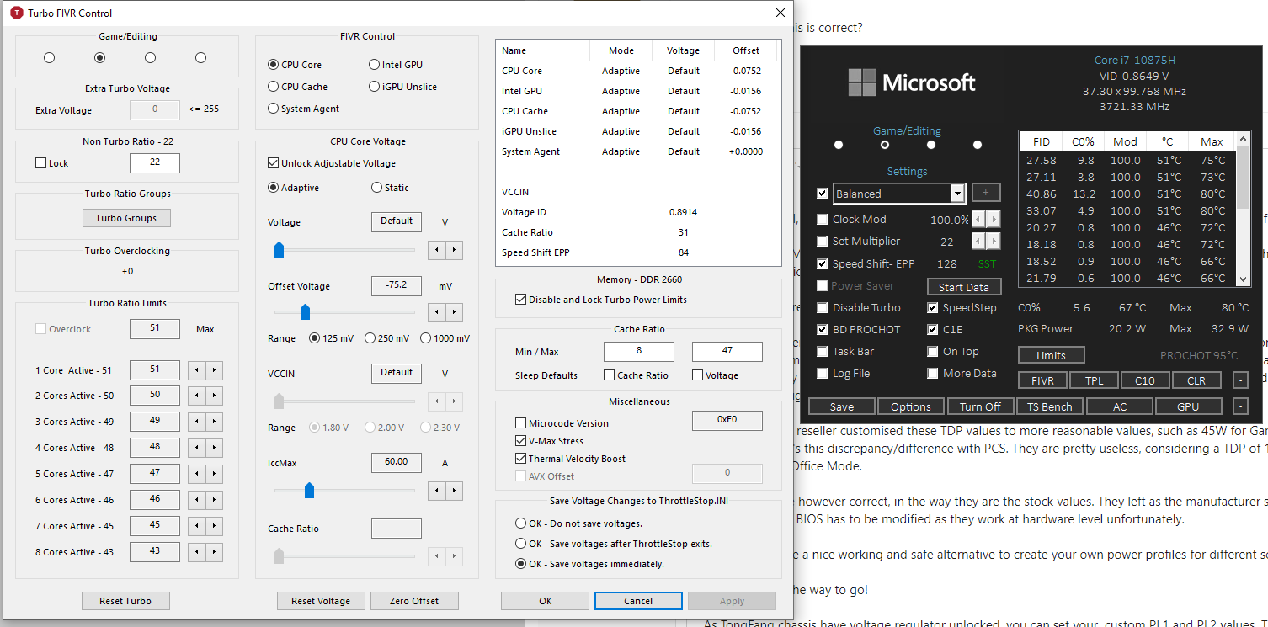1268x627 pixels.
Task: Enable Microcode Version checkbox
Action: (x=520, y=423)
